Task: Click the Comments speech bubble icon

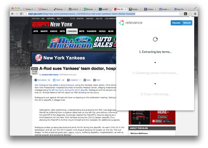Action: [x=68, y=80]
